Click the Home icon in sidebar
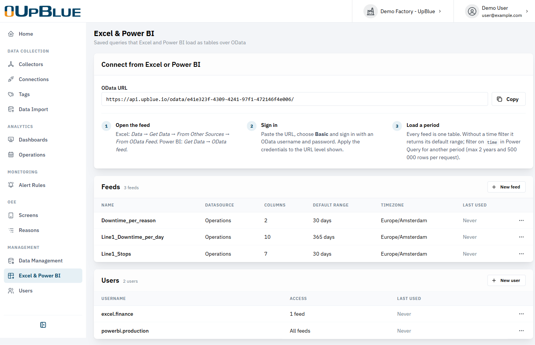 pos(11,34)
